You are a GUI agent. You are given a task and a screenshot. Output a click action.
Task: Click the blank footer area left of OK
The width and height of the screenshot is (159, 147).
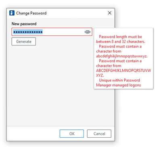[x=33, y=134]
